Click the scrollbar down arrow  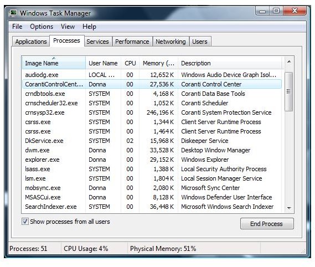coord(289,208)
